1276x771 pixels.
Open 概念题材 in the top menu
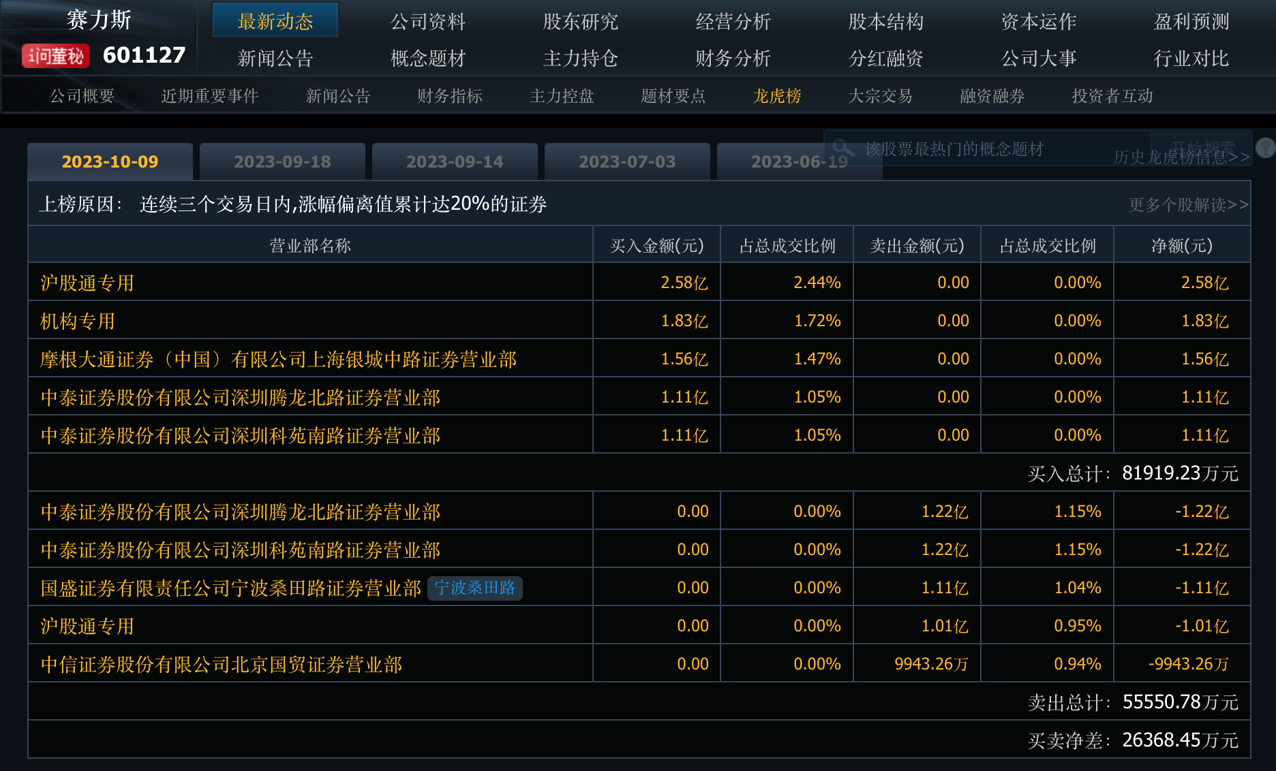428,58
